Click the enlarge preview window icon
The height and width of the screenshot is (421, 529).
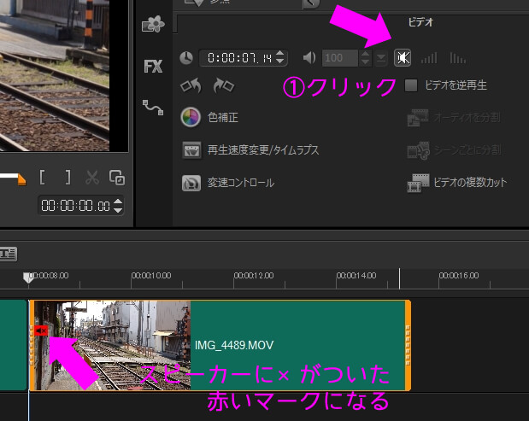point(118,178)
